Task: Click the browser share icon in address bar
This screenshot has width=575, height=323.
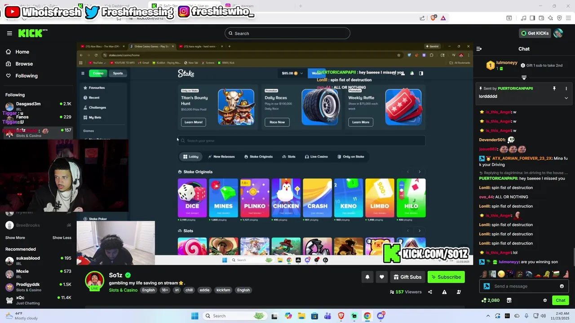Action: click(422, 18)
